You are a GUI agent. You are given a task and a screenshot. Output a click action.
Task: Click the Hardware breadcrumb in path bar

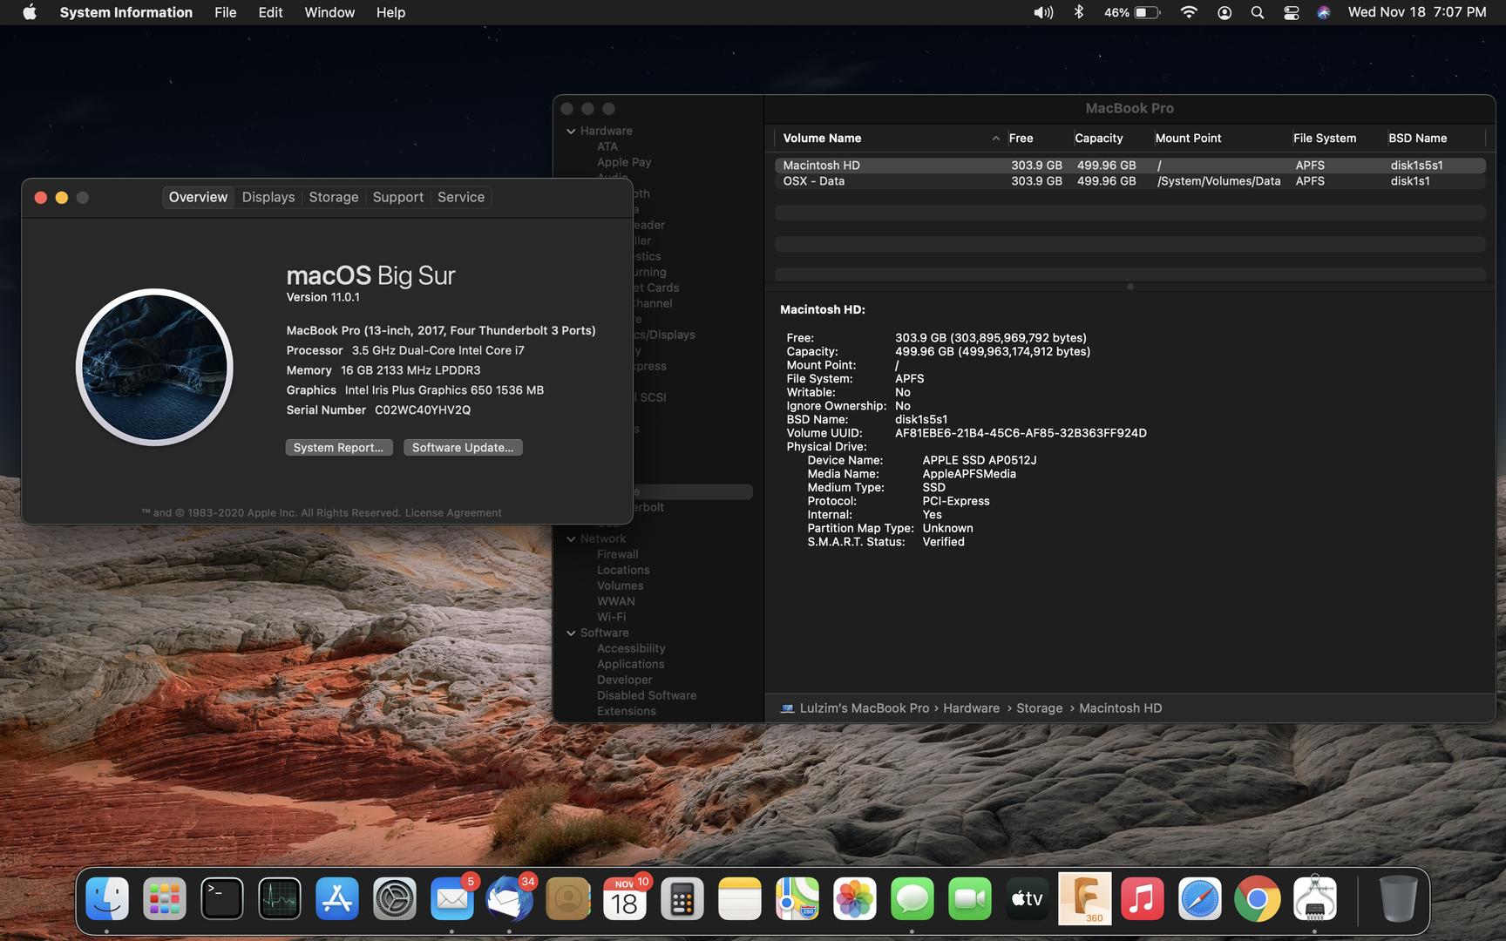(972, 708)
